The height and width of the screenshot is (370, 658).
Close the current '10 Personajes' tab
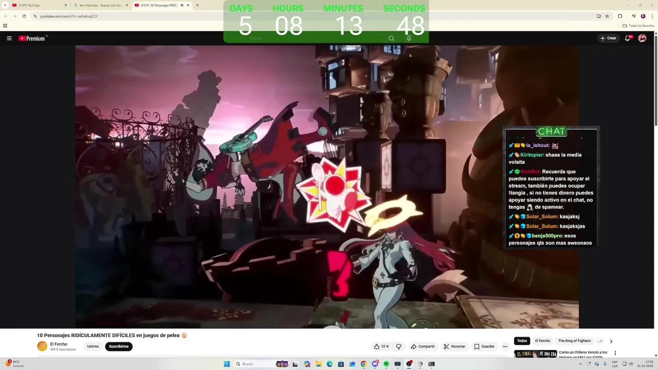pyautogui.click(x=188, y=5)
